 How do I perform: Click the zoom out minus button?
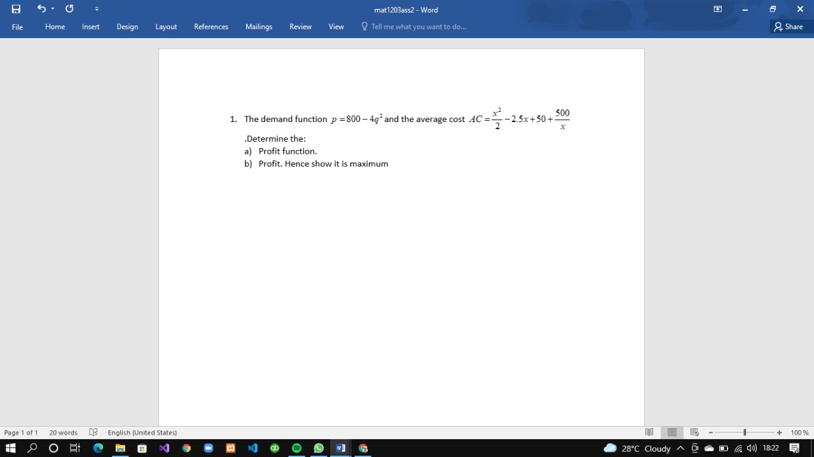(x=711, y=433)
